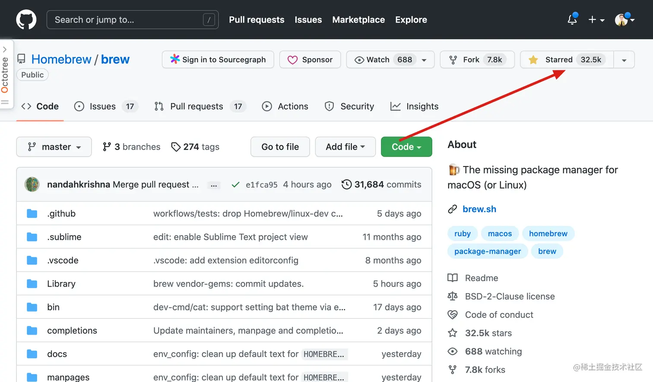Open the .vscode folder
Screen dimensions: 653x382
[63, 260]
